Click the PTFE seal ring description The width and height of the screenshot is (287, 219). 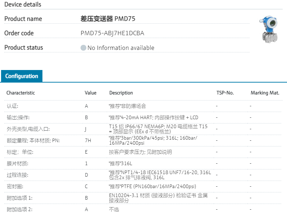(152, 186)
